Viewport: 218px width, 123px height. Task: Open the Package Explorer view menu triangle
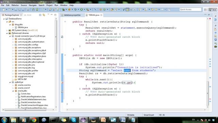pyautogui.click(x=48, y=14)
